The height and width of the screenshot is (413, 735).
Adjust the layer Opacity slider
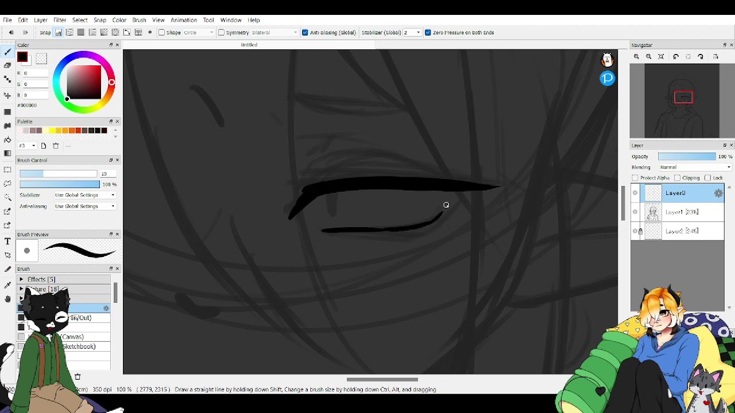point(687,157)
